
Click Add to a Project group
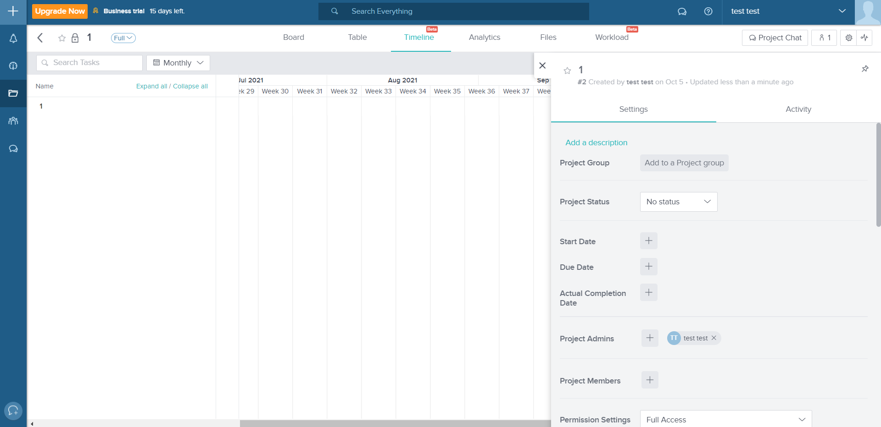pos(684,163)
